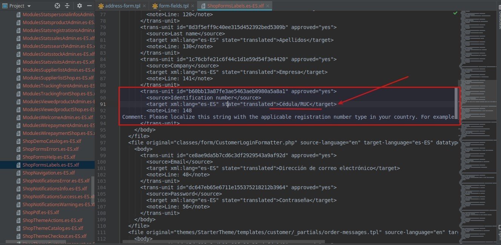Open ShopThemeActions.es-ES.xlf

pos(52,220)
